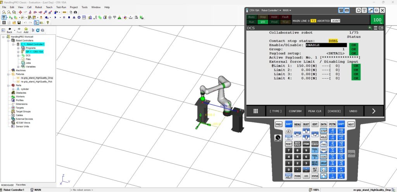Pause the simulation with the pause icon
397x192 pixels.
(x=64, y=17)
